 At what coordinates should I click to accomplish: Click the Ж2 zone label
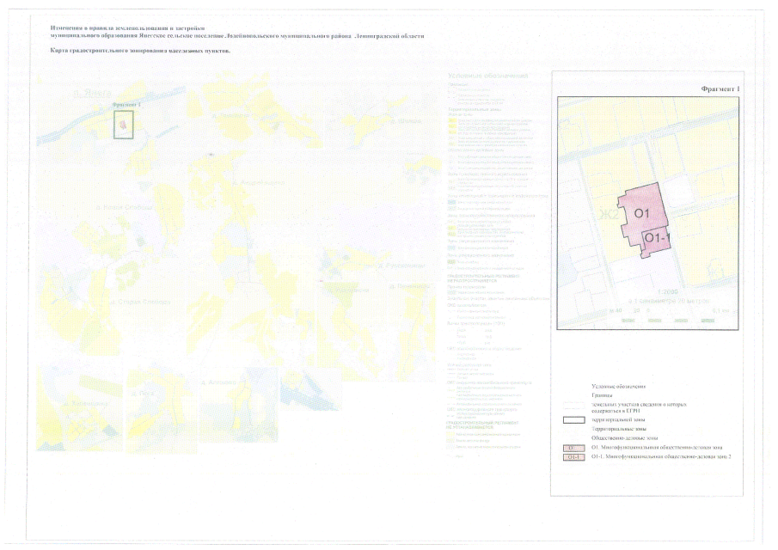(605, 215)
